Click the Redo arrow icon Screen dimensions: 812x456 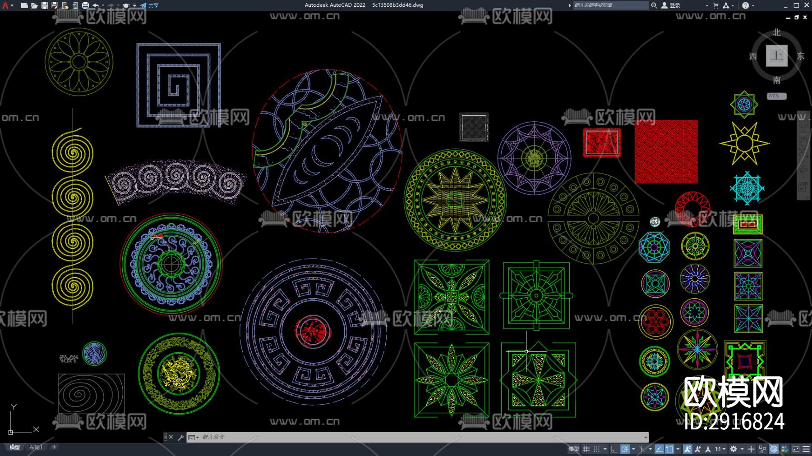point(111,5)
